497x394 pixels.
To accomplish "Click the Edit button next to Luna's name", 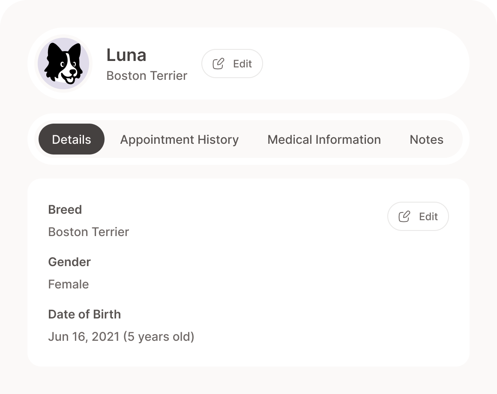I will [x=232, y=64].
